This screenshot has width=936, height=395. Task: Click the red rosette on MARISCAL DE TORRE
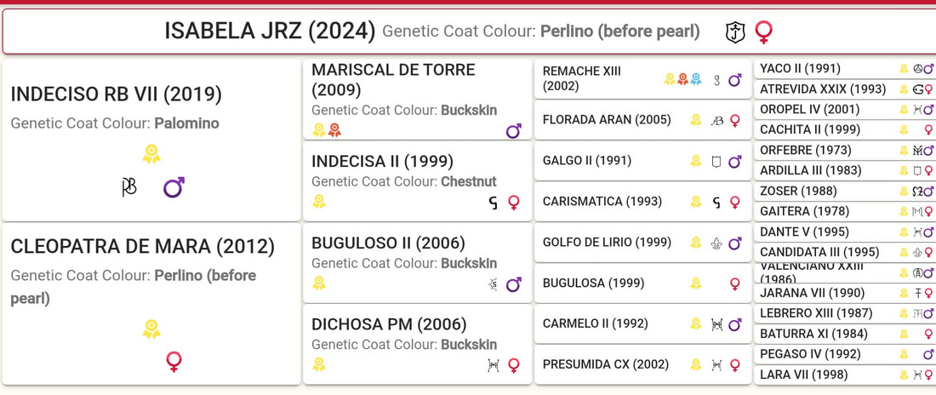click(334, 130)
